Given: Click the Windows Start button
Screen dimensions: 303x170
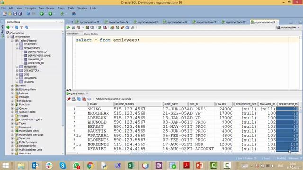Looking at the screenshot, I should tap(5, 166).
